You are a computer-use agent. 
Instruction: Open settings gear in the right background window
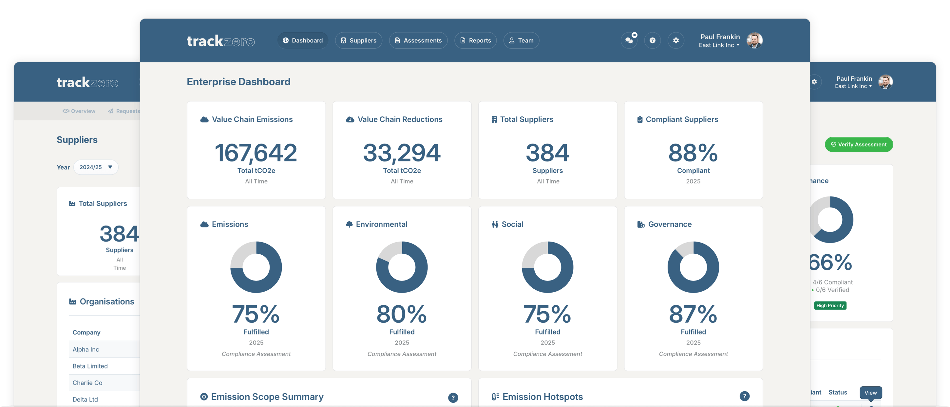[814, 82]
